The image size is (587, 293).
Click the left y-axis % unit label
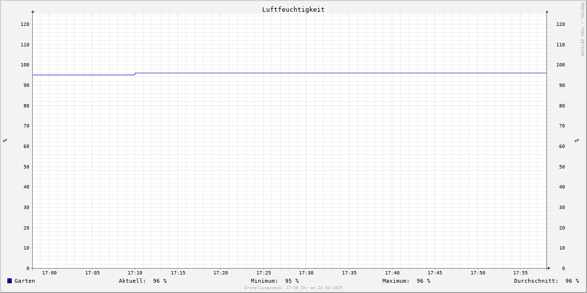click(5, 140)
